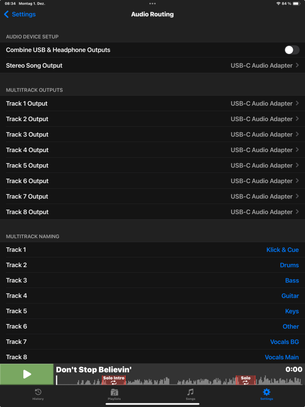Open the Playlists tab icon
The image size is (305, 407).
(x=114, y=392)
